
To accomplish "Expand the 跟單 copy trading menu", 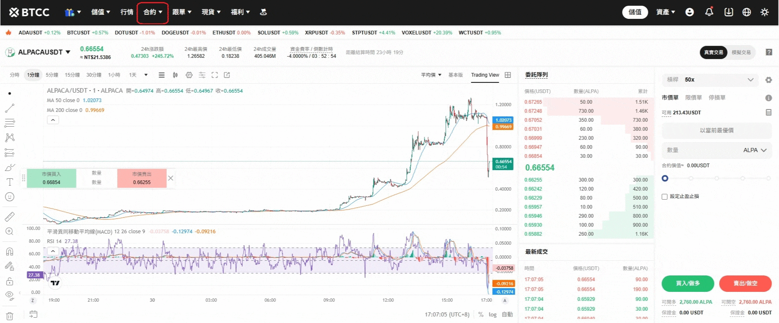I will click(x=182, y=12).
